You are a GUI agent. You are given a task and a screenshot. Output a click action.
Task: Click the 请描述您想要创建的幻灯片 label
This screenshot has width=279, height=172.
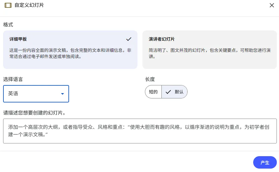pos(34,112)
